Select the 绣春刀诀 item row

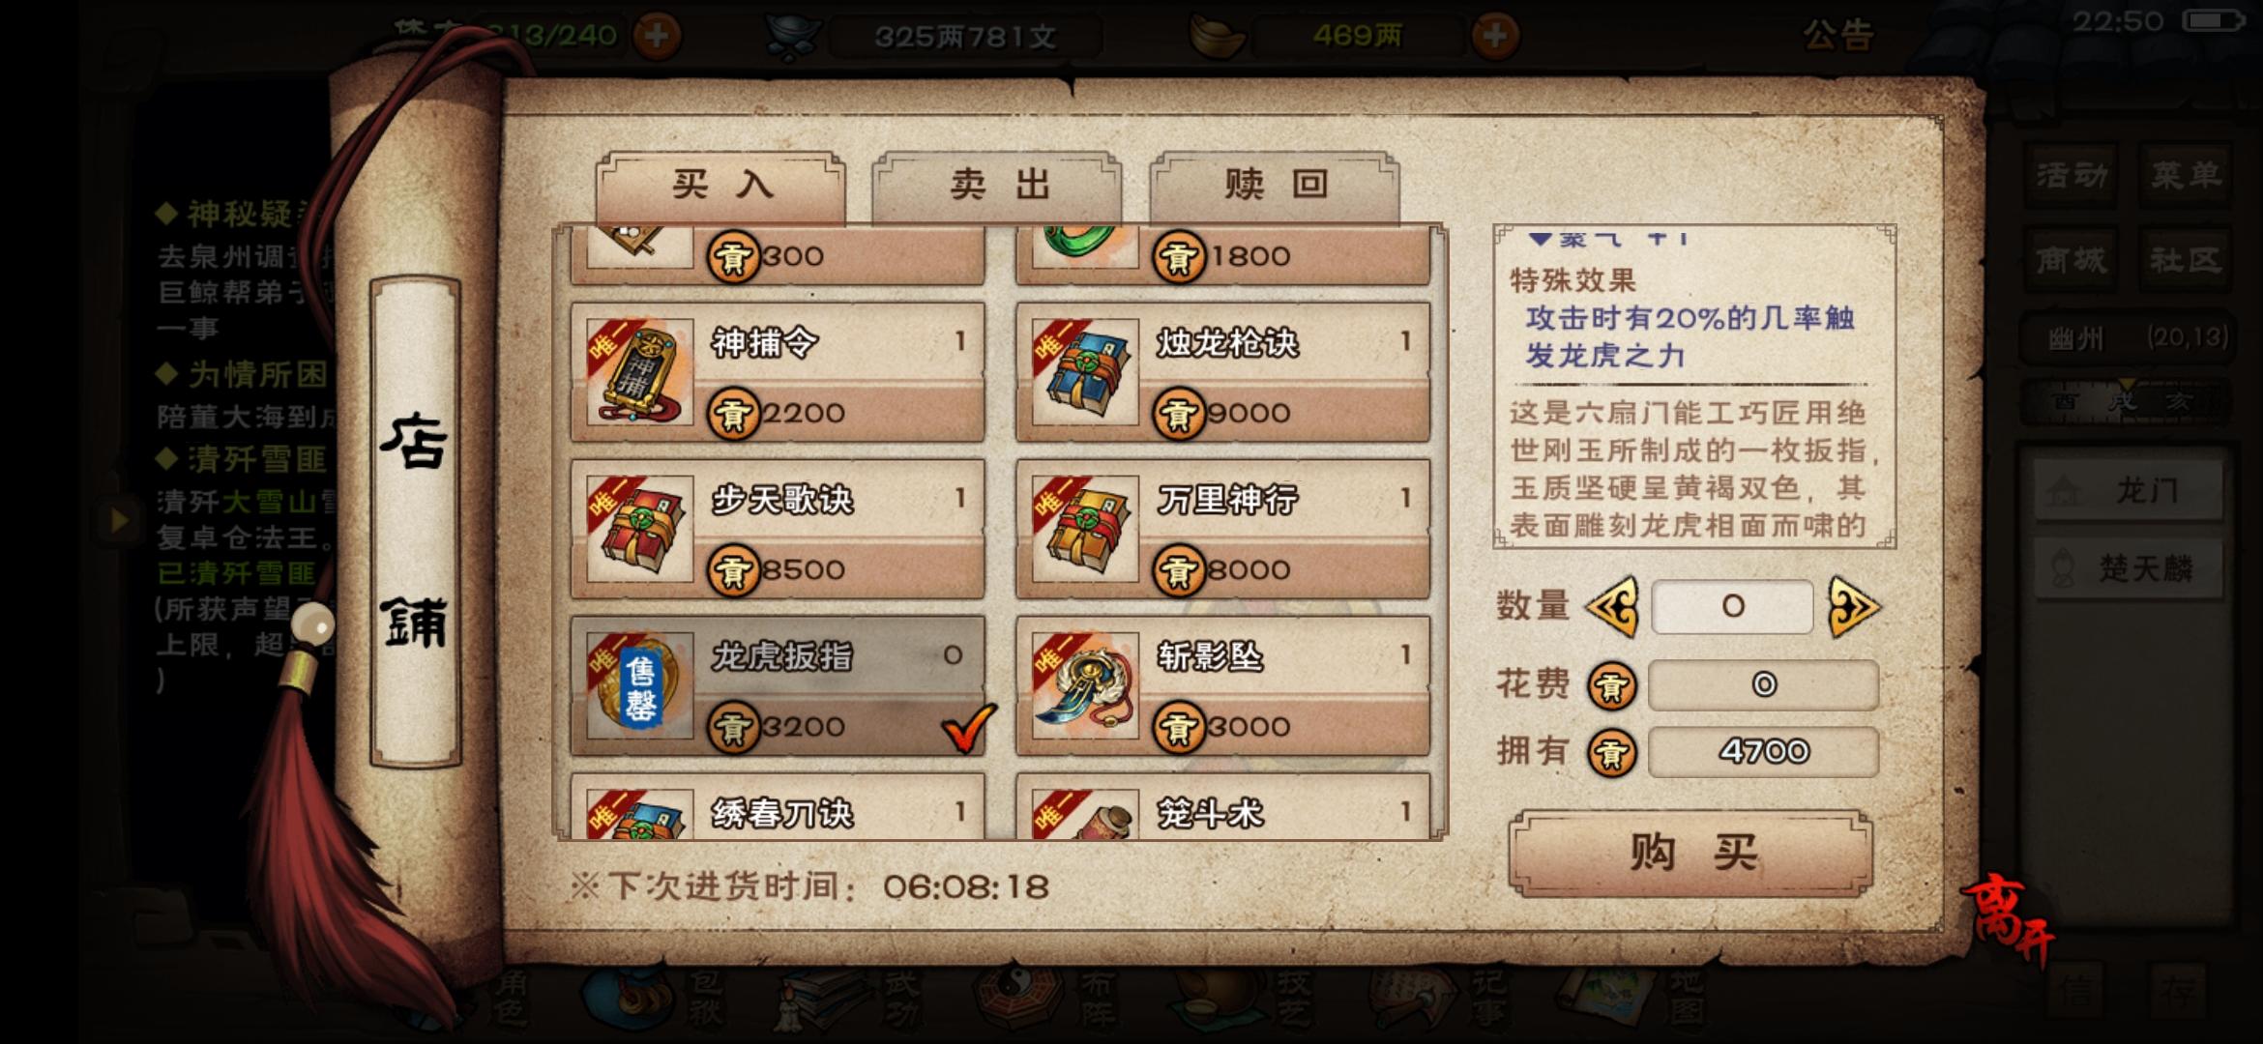778,806
